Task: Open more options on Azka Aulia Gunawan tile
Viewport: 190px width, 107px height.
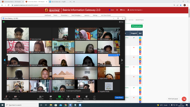Action: point(119,55)
